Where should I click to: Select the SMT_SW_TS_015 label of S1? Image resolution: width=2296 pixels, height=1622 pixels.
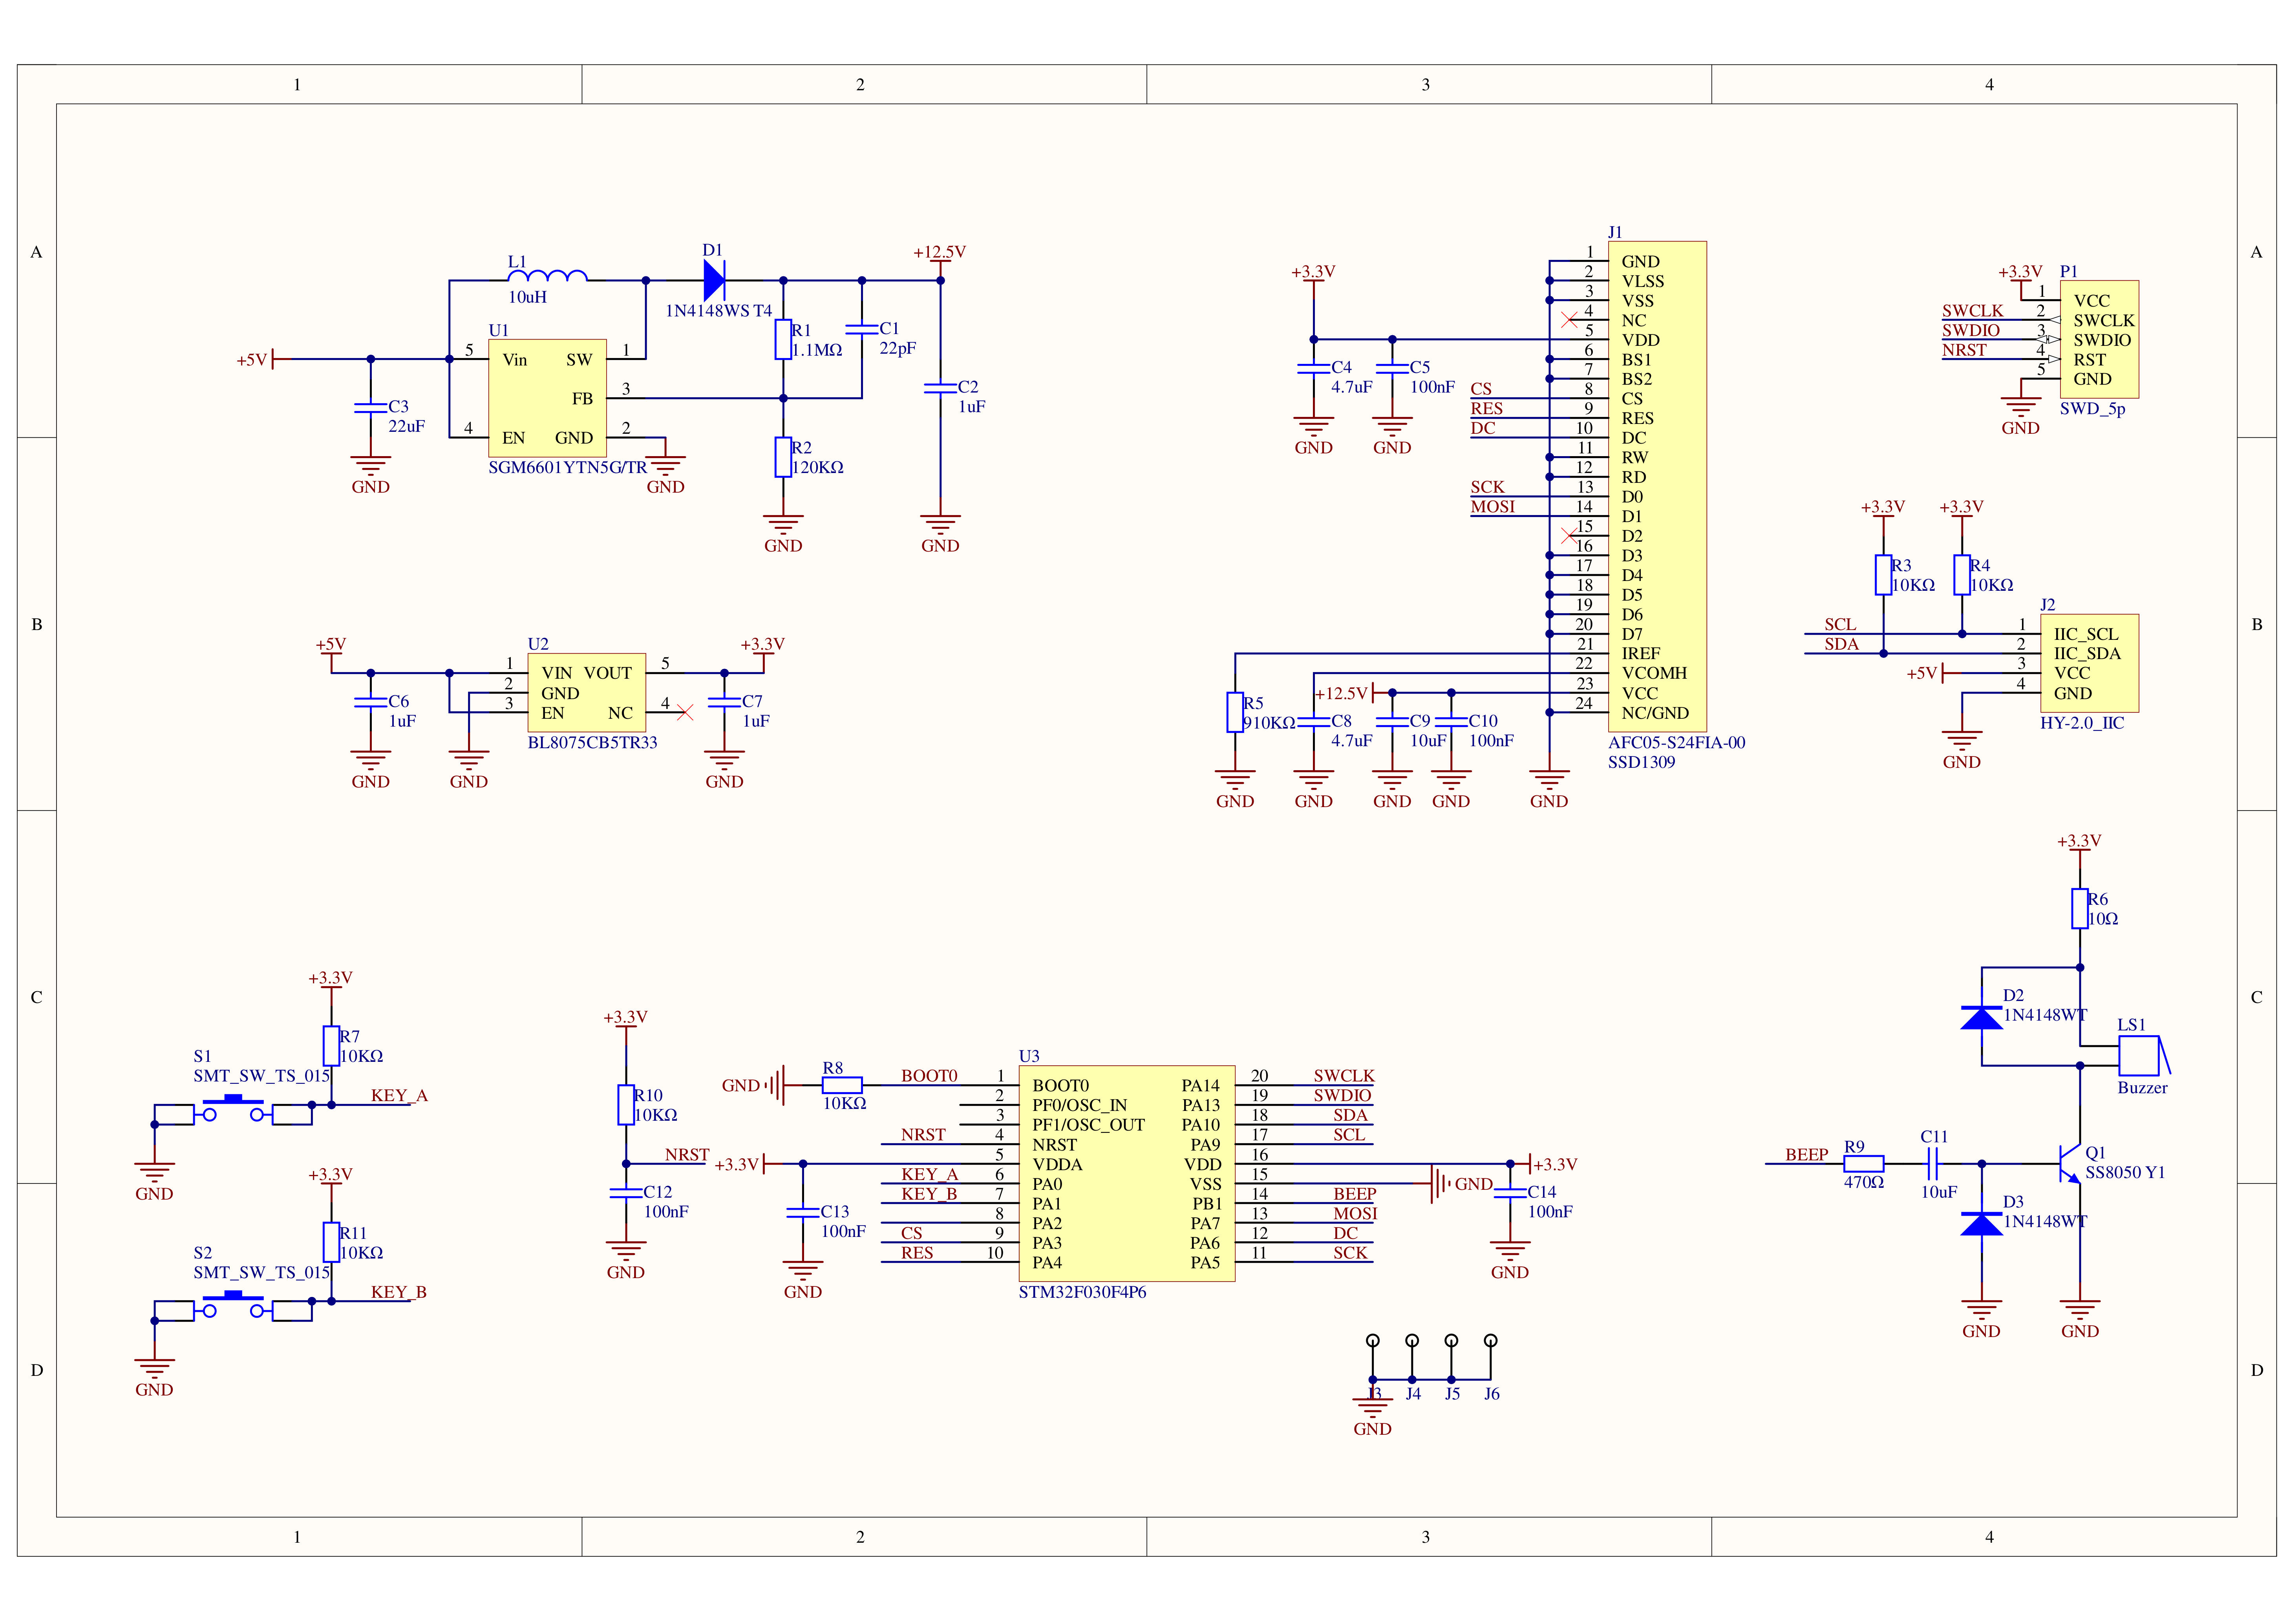[261, 1076]
